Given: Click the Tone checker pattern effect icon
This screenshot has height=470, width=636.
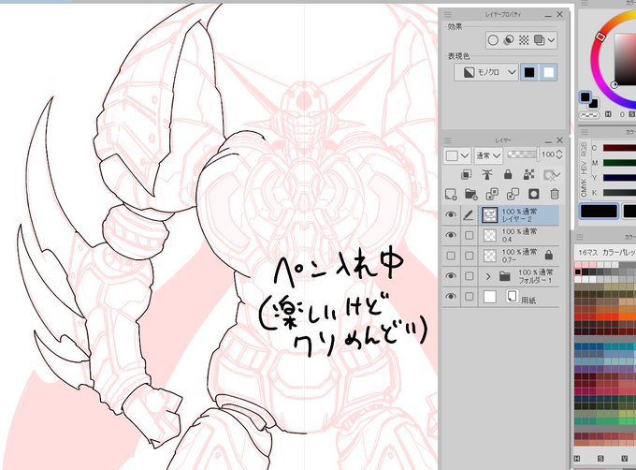Looking at the screenshot, I should click(524, 39).
